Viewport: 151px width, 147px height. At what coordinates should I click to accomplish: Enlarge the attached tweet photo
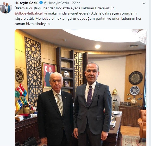(x=80, y=87)
